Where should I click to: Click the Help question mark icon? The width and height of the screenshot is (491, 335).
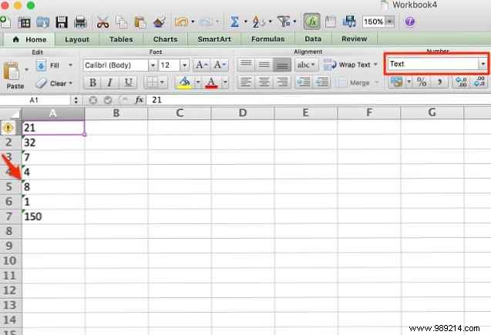point(409,22)
